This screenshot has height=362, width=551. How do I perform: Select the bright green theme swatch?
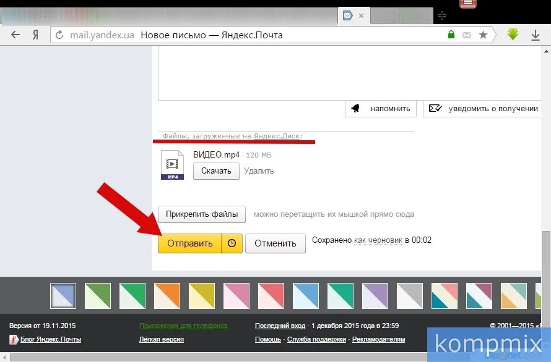[132, 296]
